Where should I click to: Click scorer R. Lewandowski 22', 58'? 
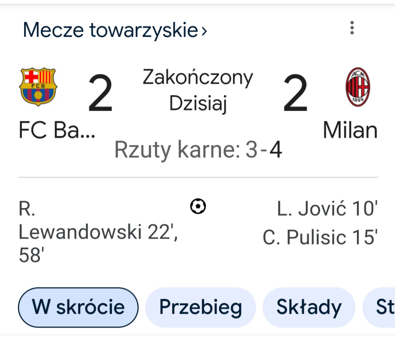[x=97, y=233]
